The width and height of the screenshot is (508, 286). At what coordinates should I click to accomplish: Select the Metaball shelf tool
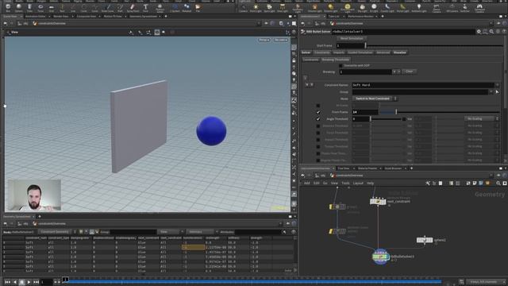(x=187, y=8)
